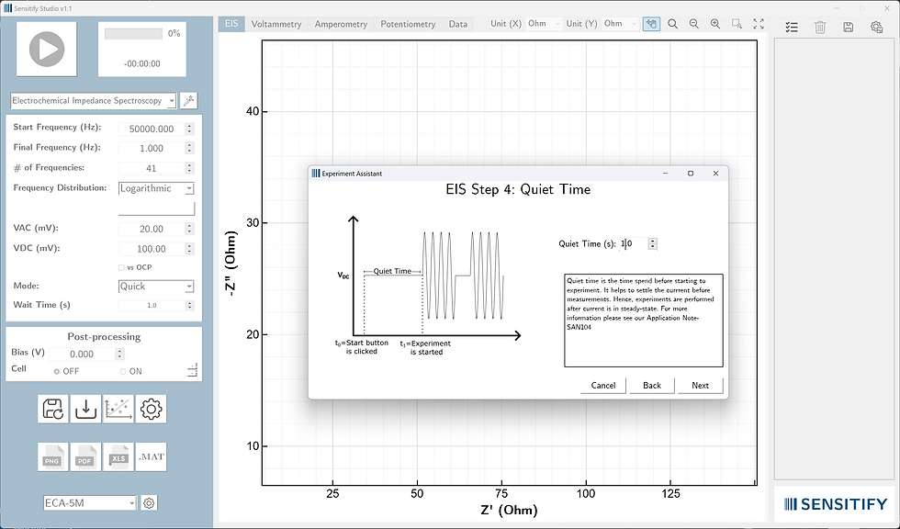Click the VAC value field 20.00
900x529 pixels.
[152, 229]
